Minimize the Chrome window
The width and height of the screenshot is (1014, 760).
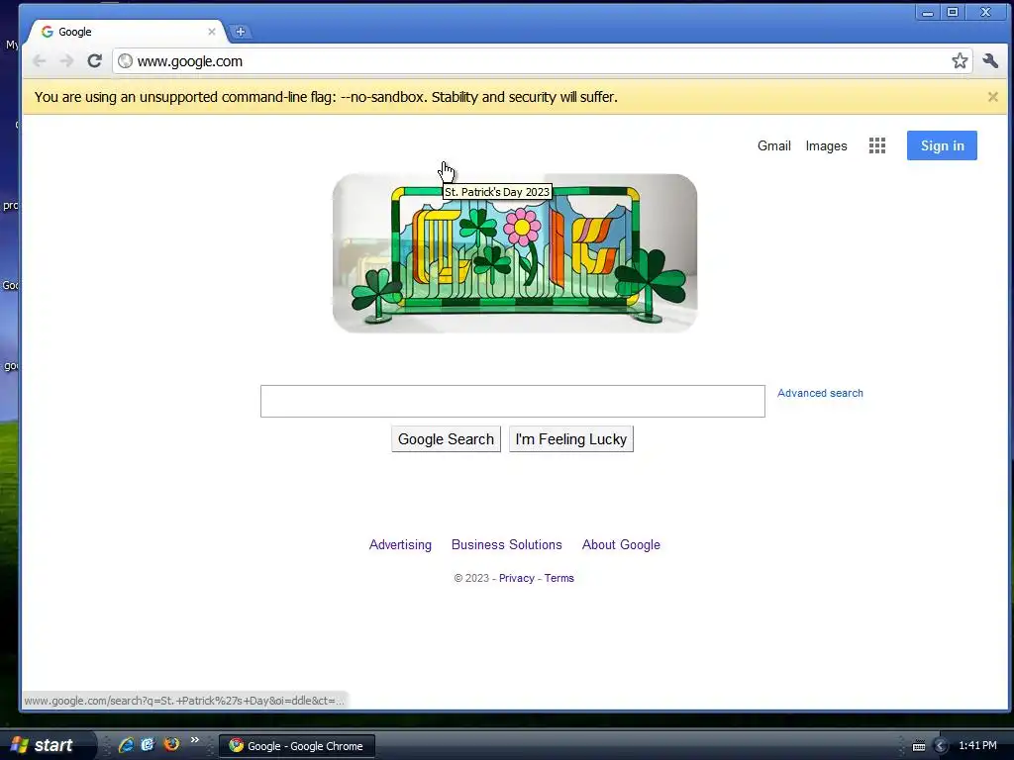(x=927, y=12)
